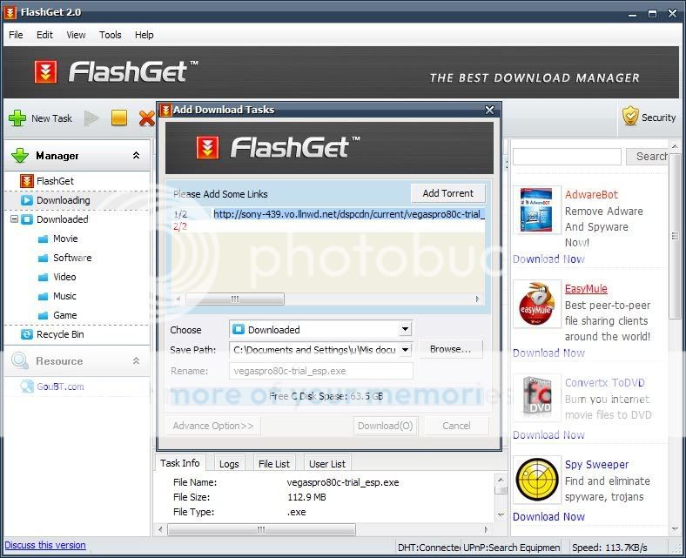This screenshot has height=558, width=686.
Task: Collapse the Downloaded tree node
Action: point(14,218)
